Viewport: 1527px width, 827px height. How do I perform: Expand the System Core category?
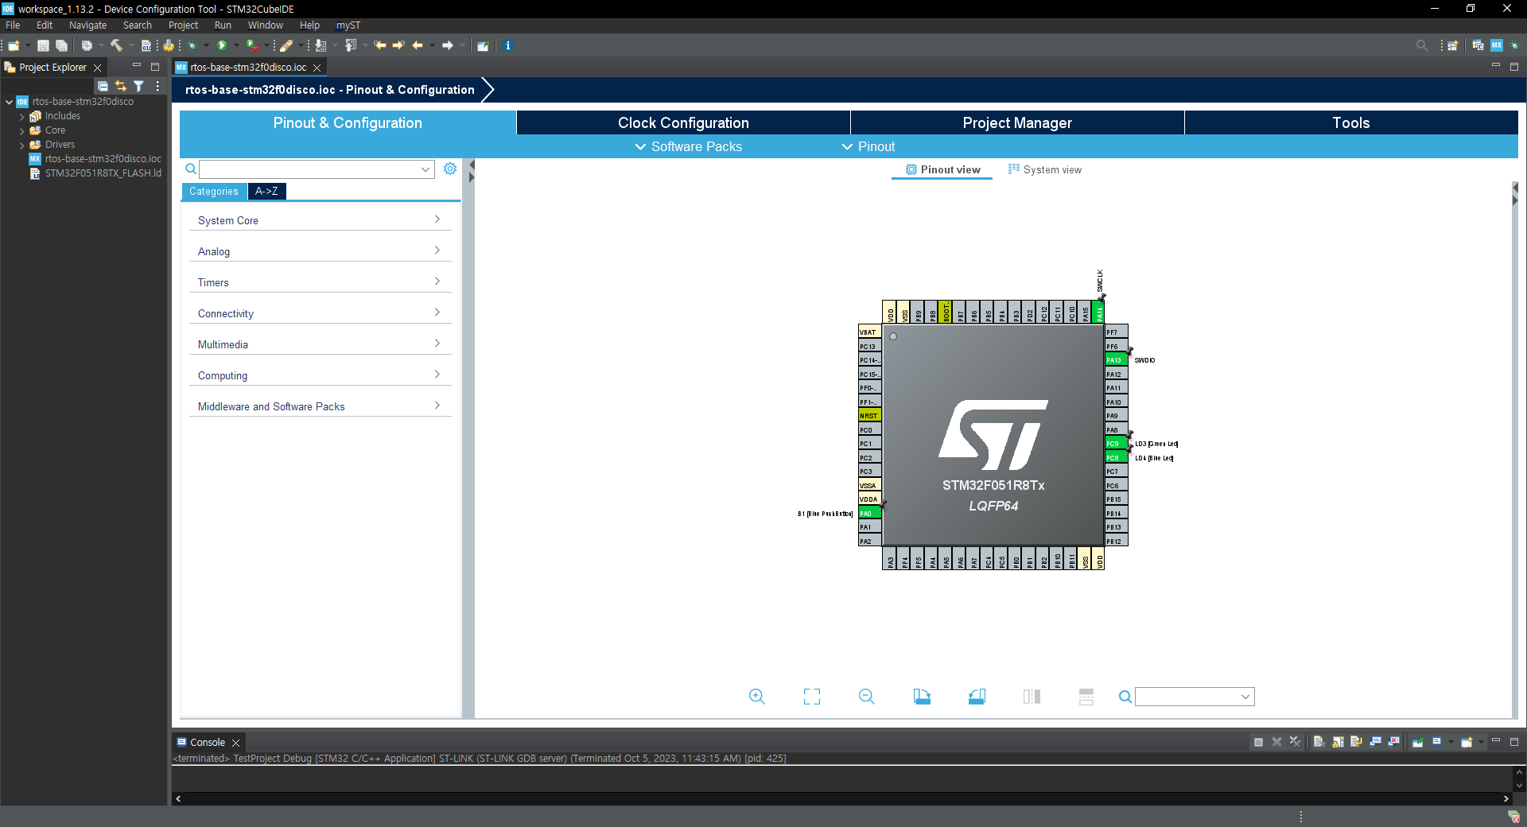coord(320,220)
